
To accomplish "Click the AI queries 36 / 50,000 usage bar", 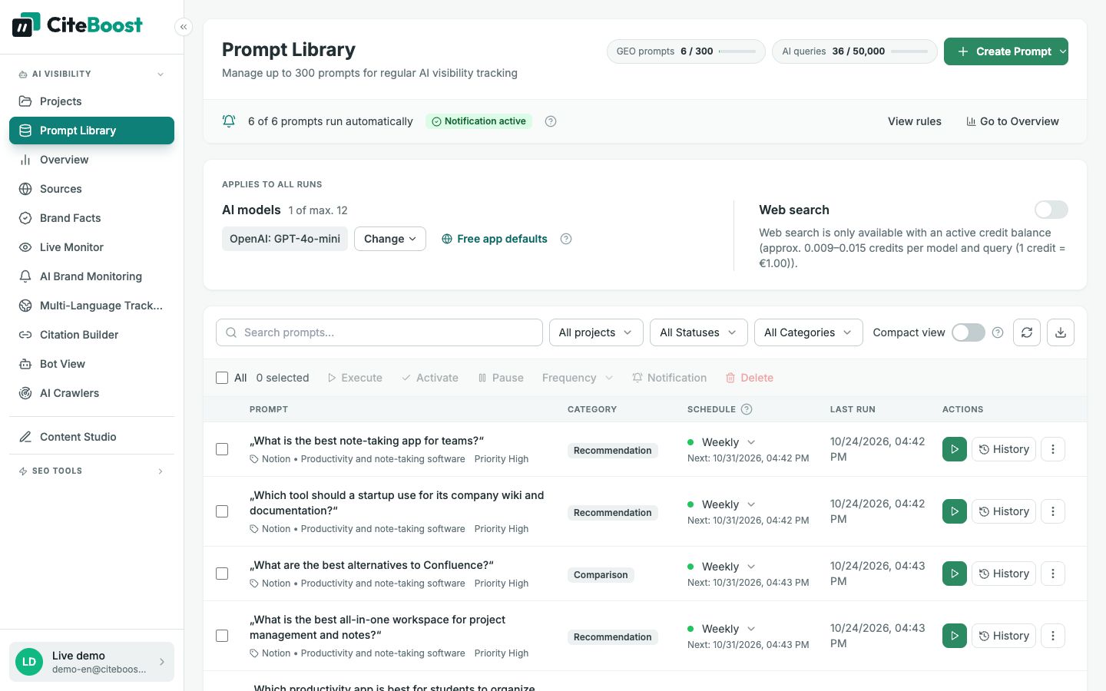I will (855, 51).
